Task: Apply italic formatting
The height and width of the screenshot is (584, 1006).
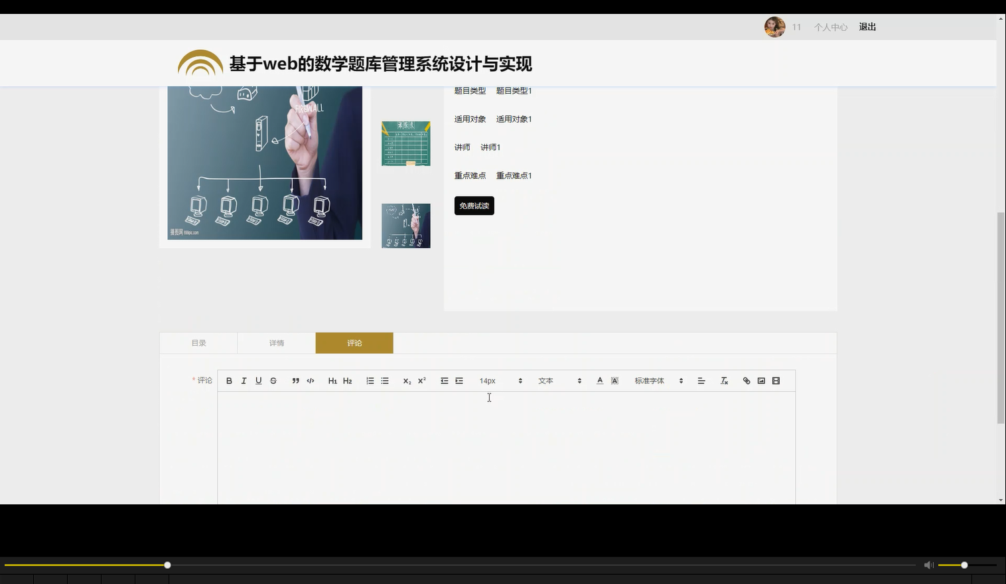Action: pos(244,380)
